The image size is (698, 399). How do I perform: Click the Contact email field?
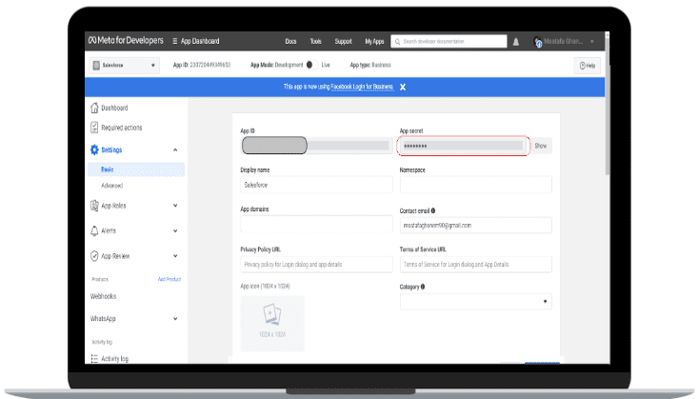[476, 226]
